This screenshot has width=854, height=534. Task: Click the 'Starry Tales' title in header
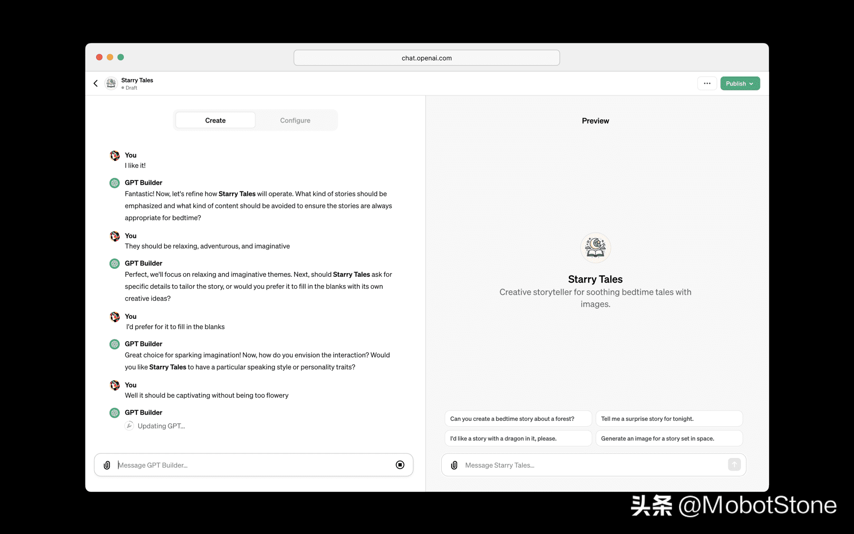pos(137,80)
